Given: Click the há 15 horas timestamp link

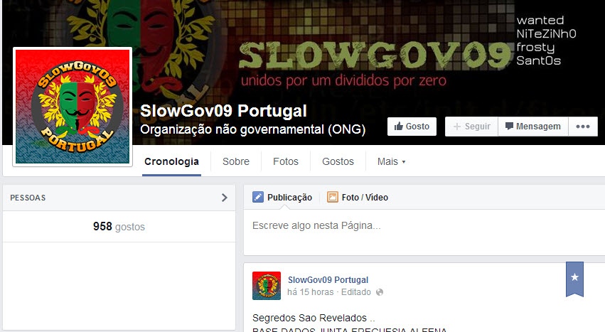Looking at the screenshot, I should coord(310,292).
